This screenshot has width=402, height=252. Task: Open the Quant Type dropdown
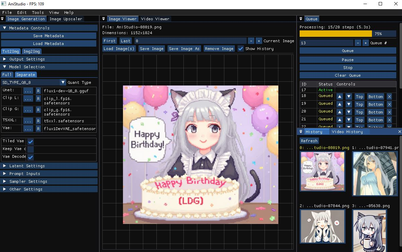click(x=63, y=82)
